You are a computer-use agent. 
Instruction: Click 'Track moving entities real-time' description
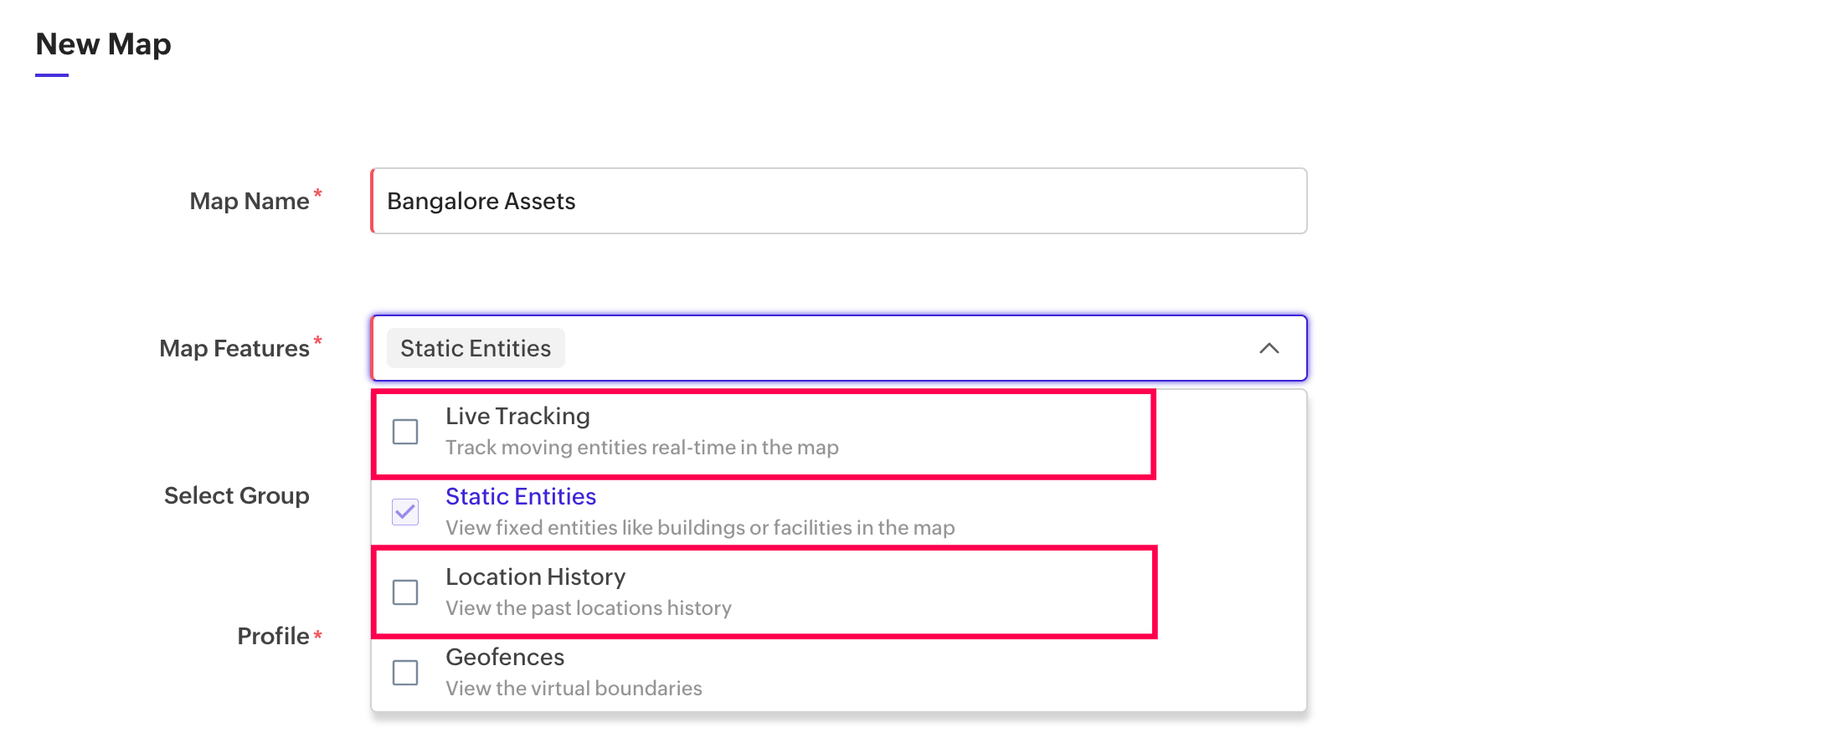[x=641, y=448]
